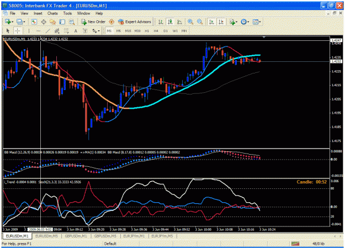
Task: Open the Charts menu
Action: tap(52, 13)
